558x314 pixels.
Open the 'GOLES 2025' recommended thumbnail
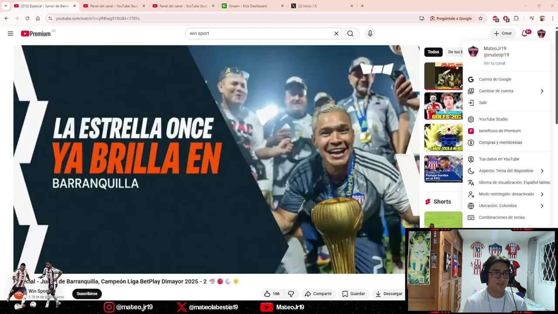(443, 106)
